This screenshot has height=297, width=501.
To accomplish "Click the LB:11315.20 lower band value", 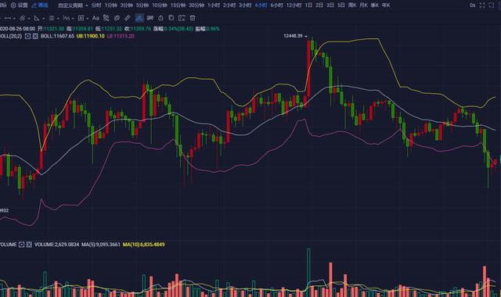I will [x=121, y=36].
